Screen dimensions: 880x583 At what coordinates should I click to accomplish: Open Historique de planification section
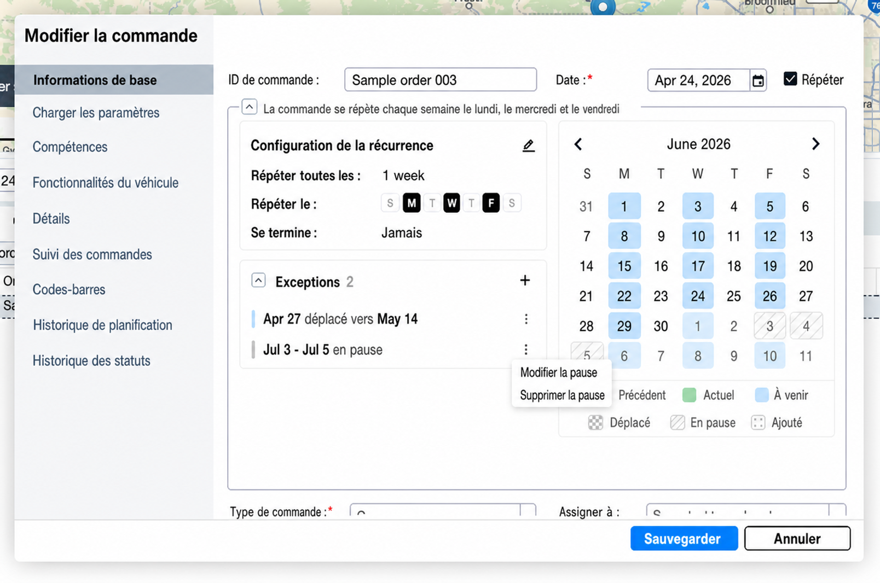tap(102, 325)
